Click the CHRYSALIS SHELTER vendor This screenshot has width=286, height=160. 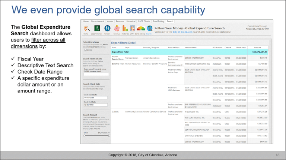194,136
